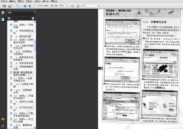The width and height of the screenshot is (183, 129).
Task: Click the new bookmark icon in bookmarks panel
Action: pos(33,18)
